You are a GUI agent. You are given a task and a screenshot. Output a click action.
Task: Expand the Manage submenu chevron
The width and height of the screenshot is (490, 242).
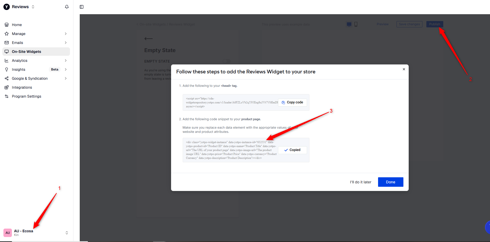coord(66,34)
